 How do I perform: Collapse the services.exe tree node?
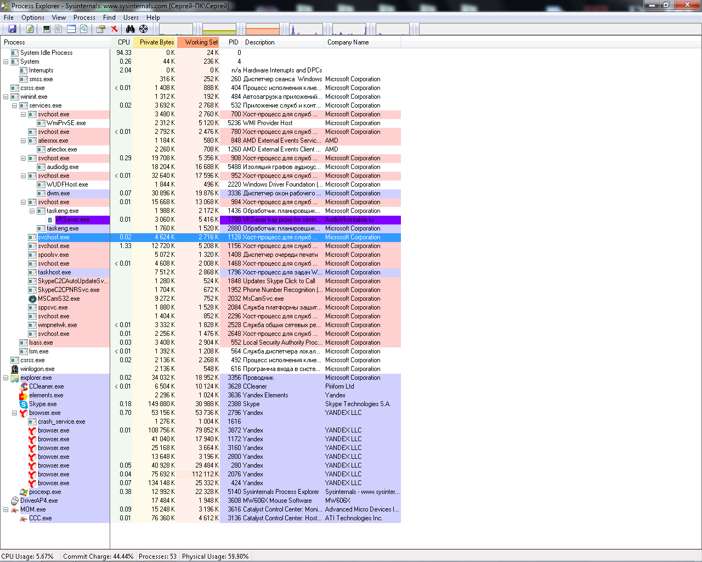pyautogui.click(x=15, y=105)
